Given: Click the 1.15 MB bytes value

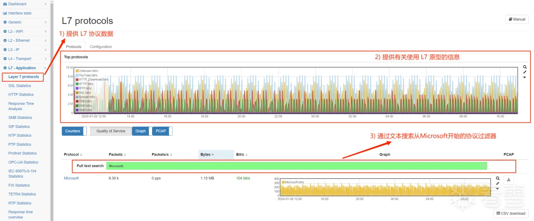Looking at the screenshot, I should pyautogui.click(x=207, y=178).
